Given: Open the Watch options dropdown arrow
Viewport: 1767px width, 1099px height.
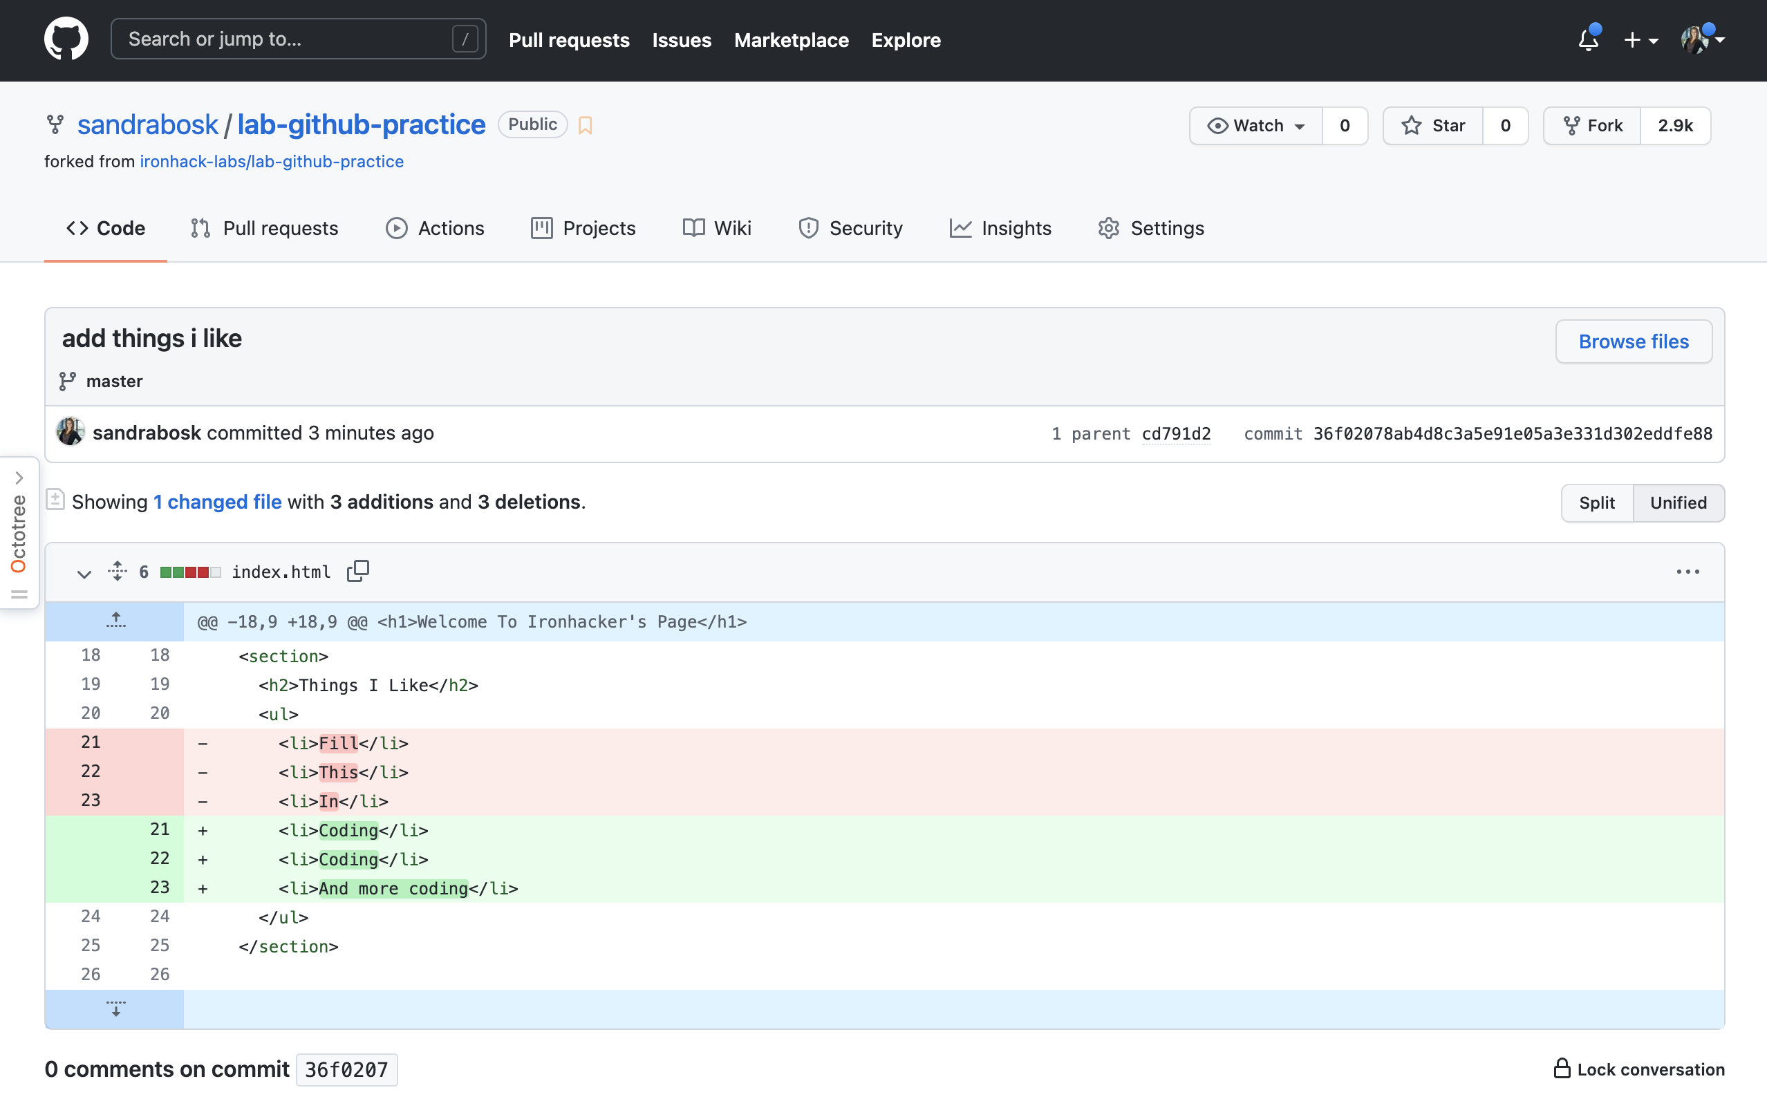Looking at the screenshot, I should pos(1300,125).
